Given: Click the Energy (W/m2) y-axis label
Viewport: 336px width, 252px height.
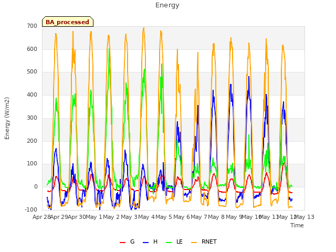Looking at the screenshot, I should 7,118.
